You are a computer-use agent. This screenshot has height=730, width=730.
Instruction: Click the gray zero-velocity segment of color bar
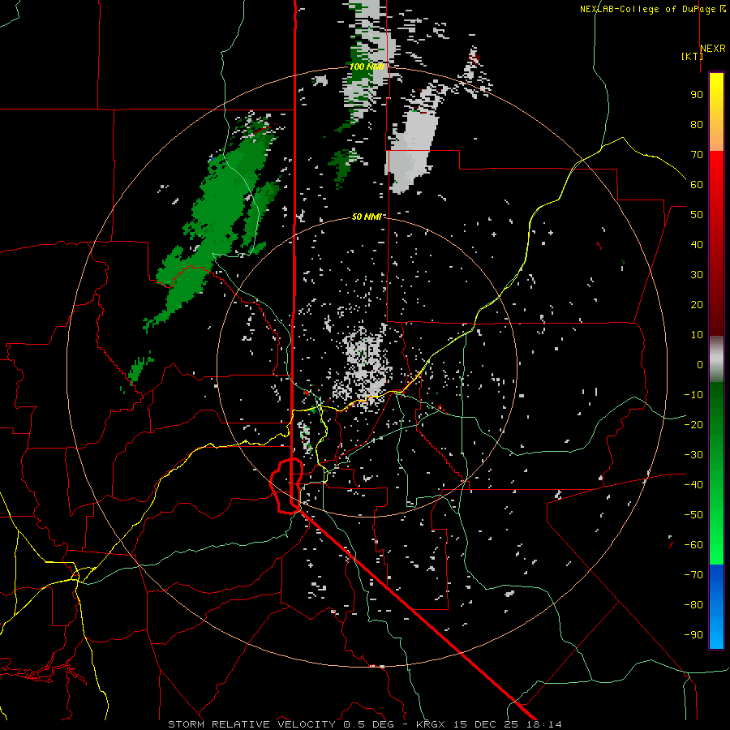716,359
